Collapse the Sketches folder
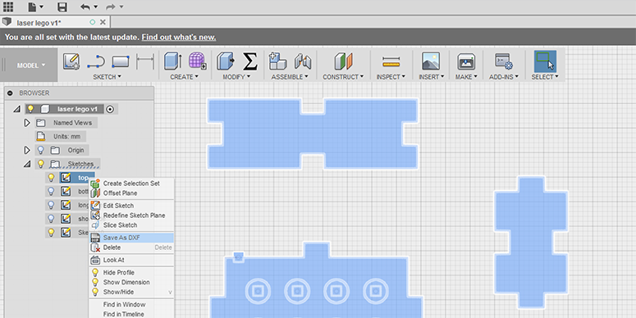This screenshot has width=636, height=318. (27, 164)
